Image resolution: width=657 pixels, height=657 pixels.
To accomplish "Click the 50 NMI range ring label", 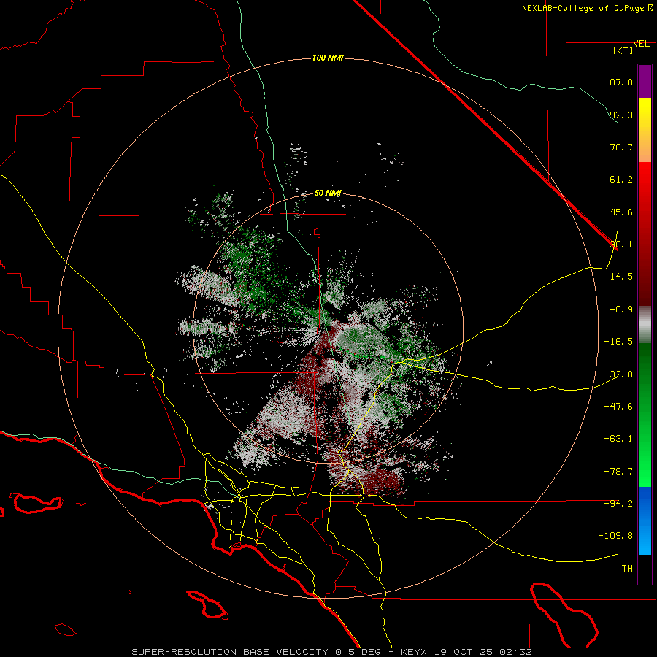I will [x=328, y=193].
